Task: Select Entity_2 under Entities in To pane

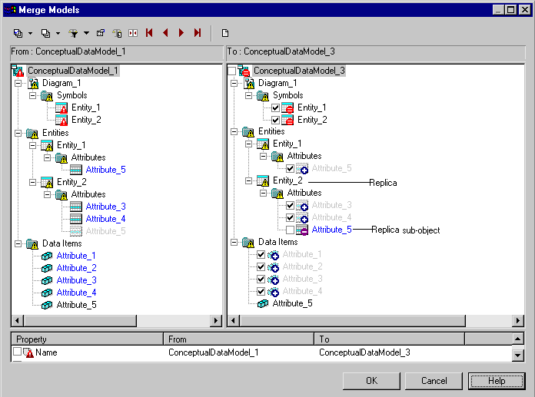Action: (x=287, y=180)
